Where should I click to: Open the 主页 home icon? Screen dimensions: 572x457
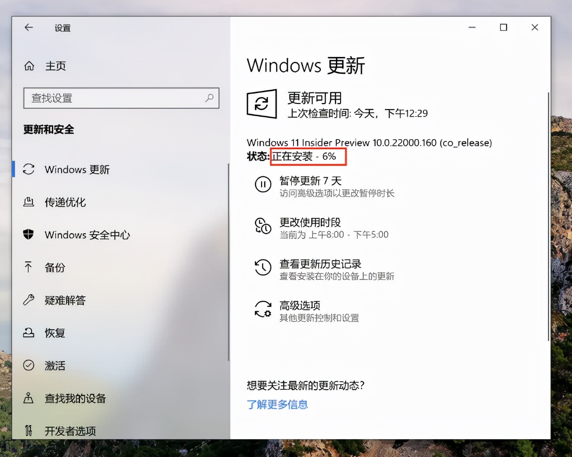click(x=29, y=66)
